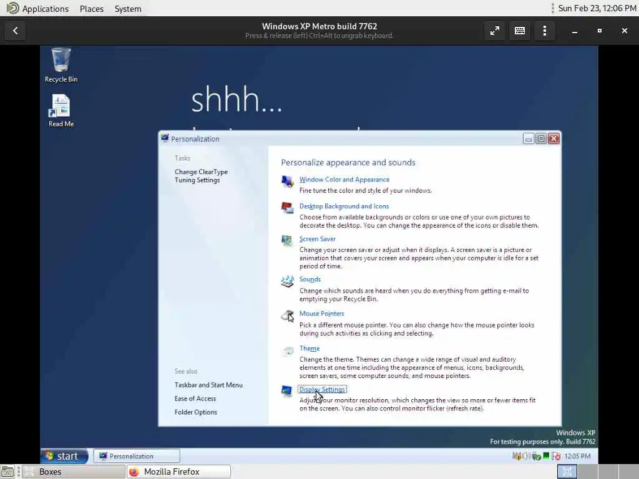Select the Read Me desktop shortcut
639x479 pixels.
[61, 111]
